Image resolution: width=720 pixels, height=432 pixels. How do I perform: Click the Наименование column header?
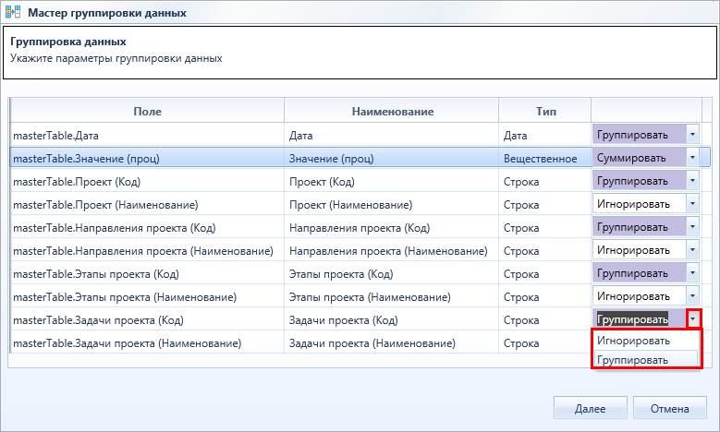[392, 111]
